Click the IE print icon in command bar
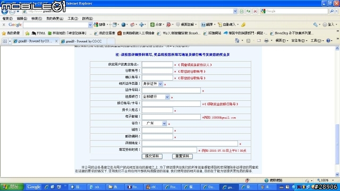Screen dimensions: 340x191 pos(266,40)
